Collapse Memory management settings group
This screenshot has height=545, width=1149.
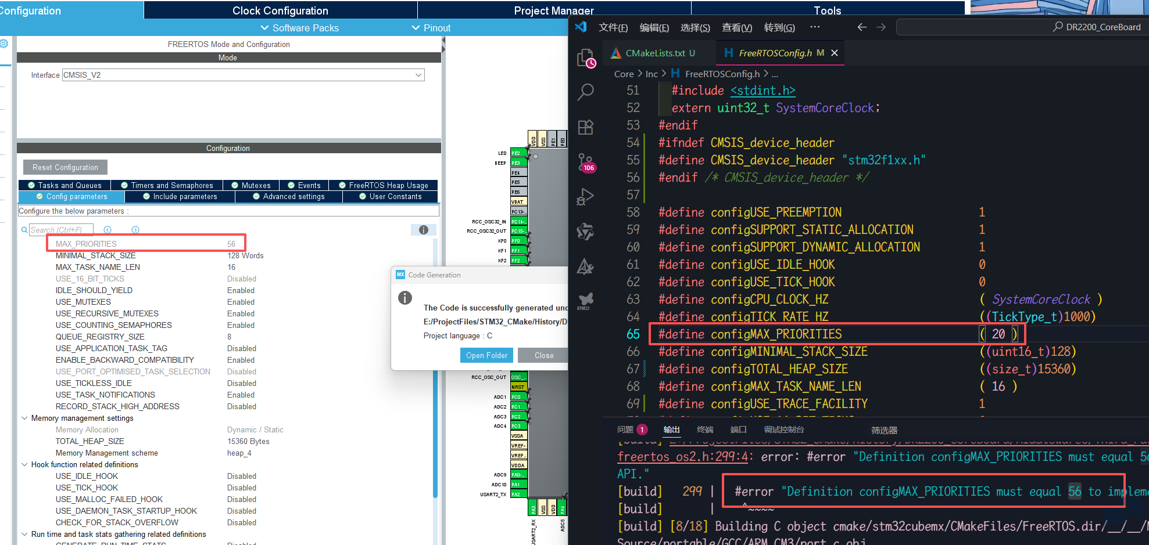click(24, 418)
